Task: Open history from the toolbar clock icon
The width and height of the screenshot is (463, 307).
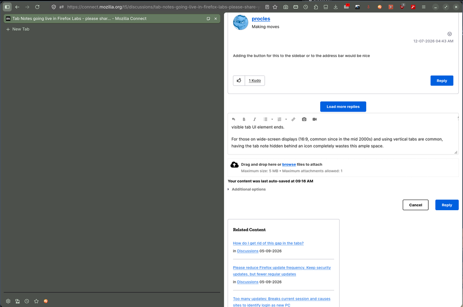Action: point(305,7)
